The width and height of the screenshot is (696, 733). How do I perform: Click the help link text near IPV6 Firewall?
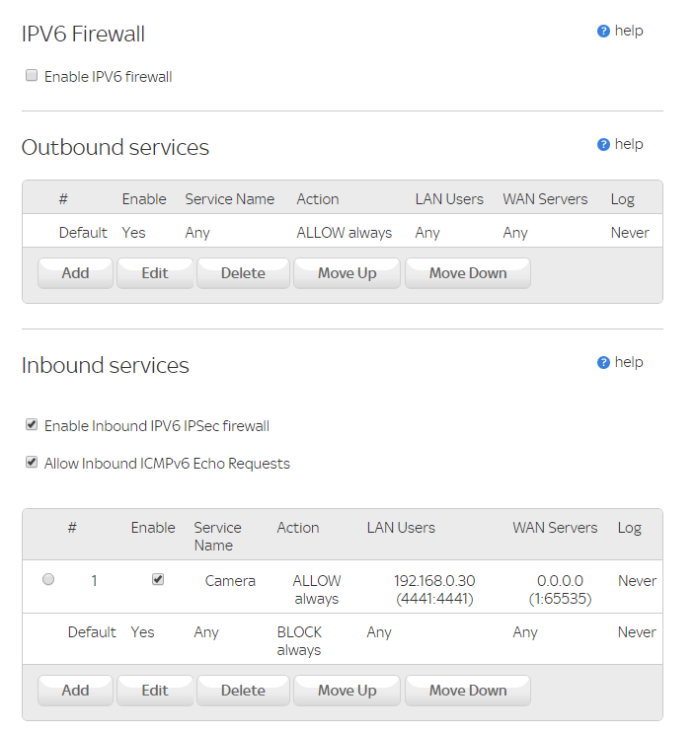(x=629, y=31)
